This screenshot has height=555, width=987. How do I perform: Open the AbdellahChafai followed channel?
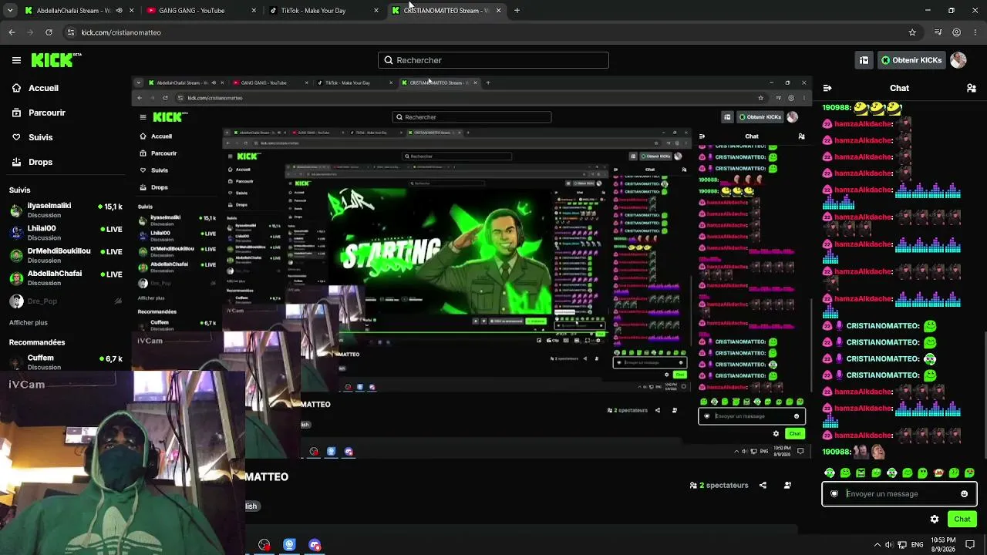66,277
